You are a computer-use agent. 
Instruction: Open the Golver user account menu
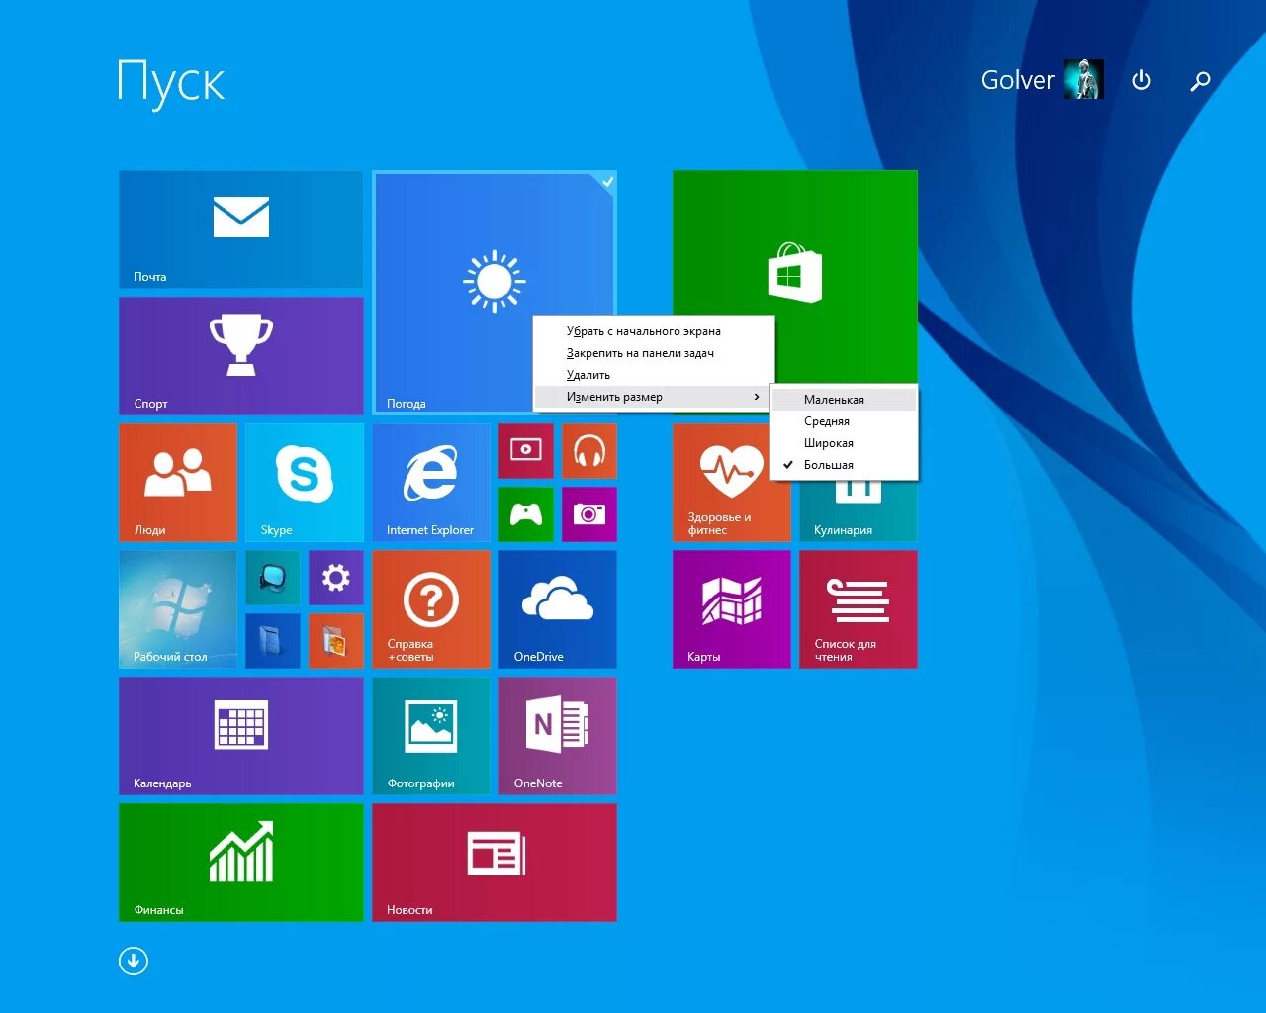point(1041,80)
